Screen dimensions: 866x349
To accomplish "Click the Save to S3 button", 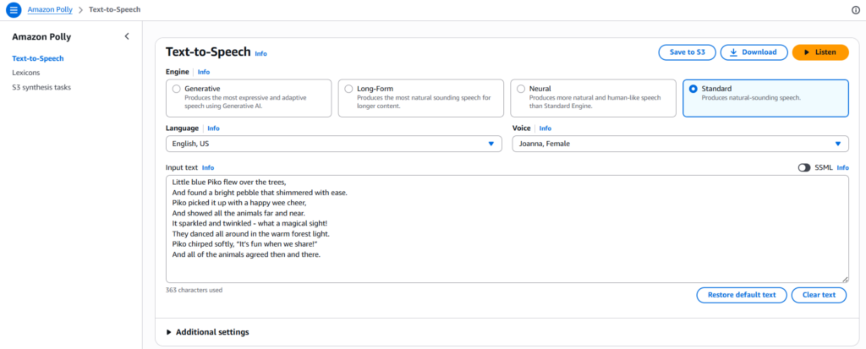I will 687,52.
